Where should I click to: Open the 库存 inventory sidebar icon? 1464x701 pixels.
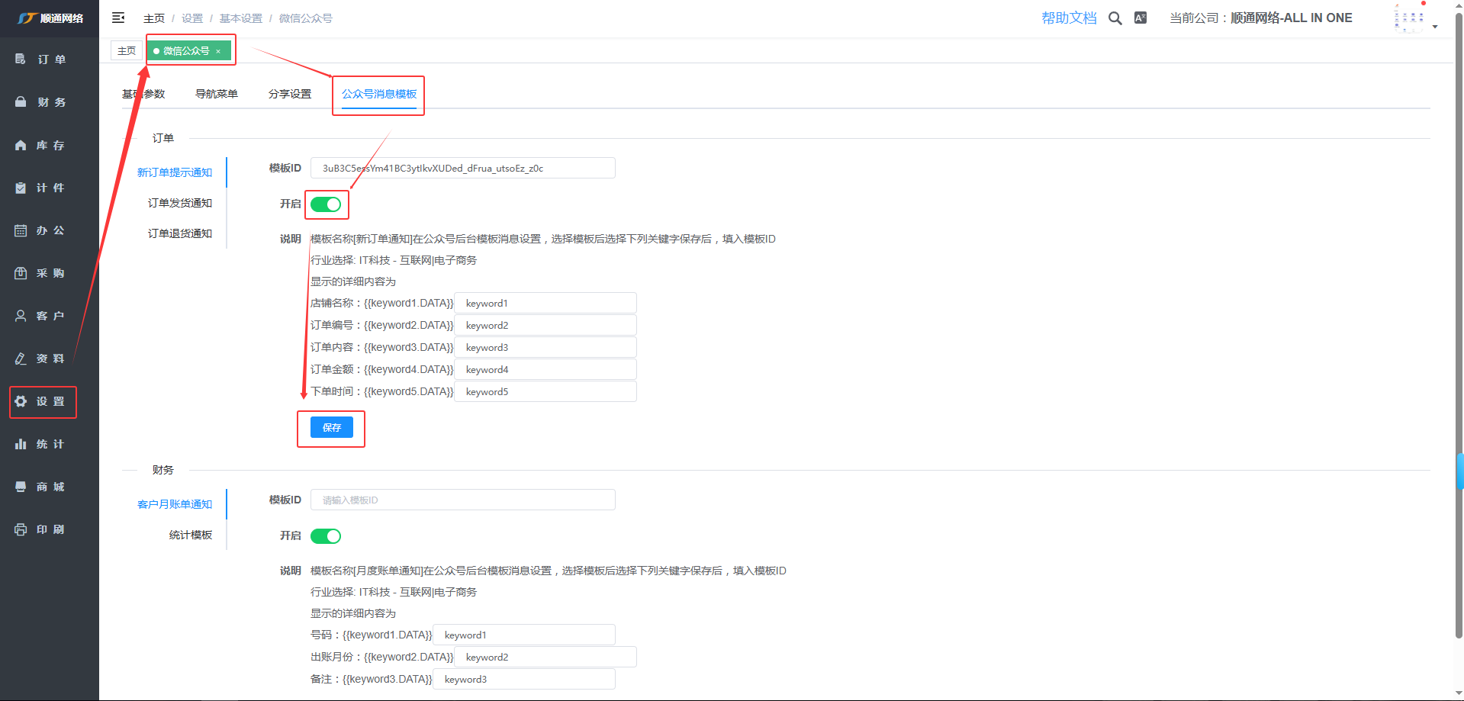pyautogui.click(x=21, y=145)
